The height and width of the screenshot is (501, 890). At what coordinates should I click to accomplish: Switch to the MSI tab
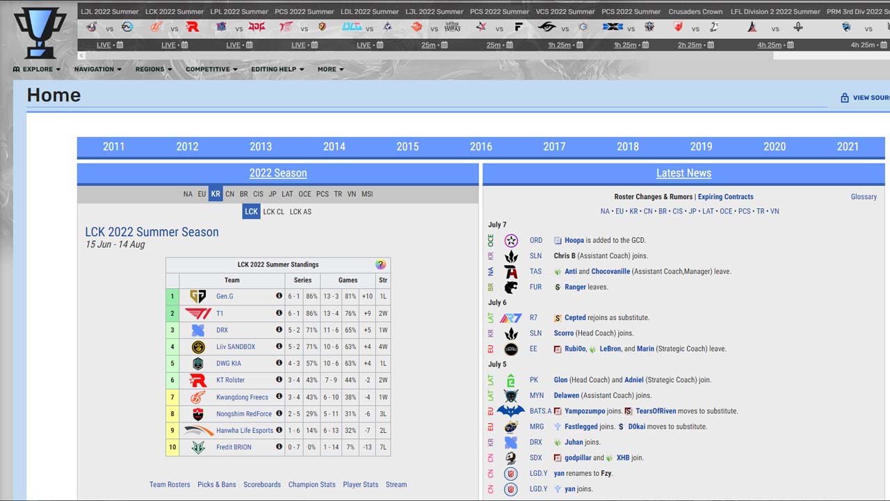(367, 194)
